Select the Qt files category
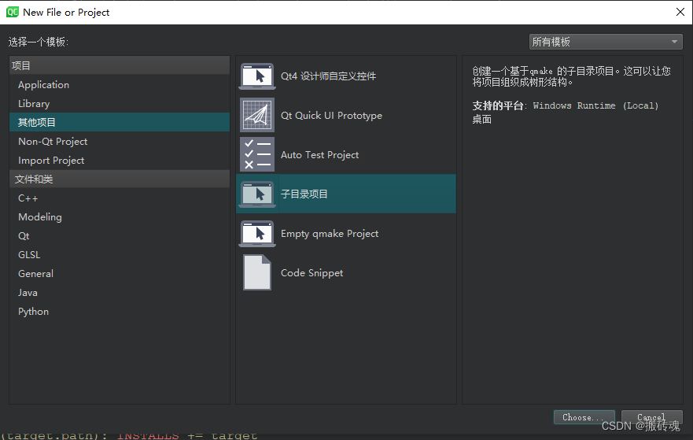This screenshot has width=693, height=440. pos(120,235)
